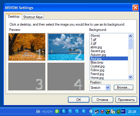The width and height of the screenshot is (140, 116).
Task: Click the Отмена cancel button
Action: pyautogui.click(x=102, y=100)
